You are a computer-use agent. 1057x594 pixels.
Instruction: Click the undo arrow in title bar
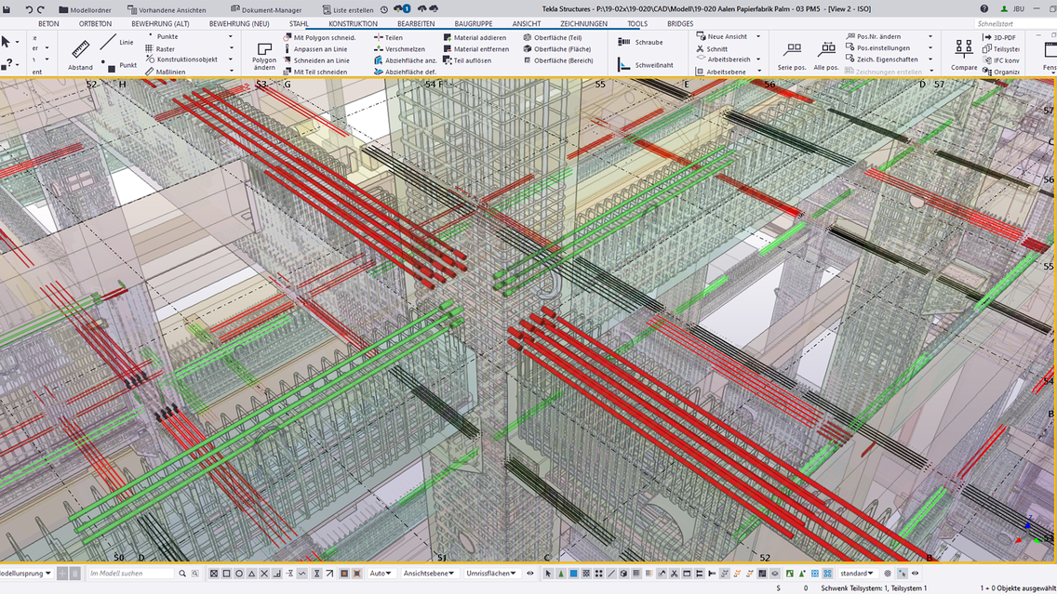click(x=29, y=9)
